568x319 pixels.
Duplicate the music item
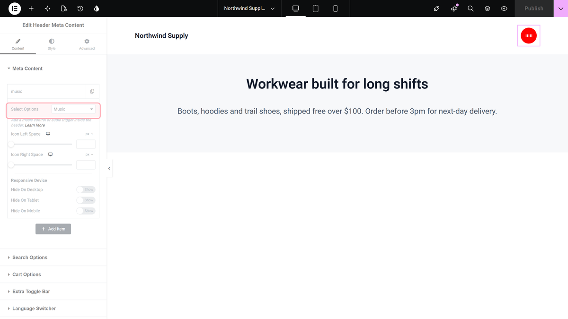point(92,91)
